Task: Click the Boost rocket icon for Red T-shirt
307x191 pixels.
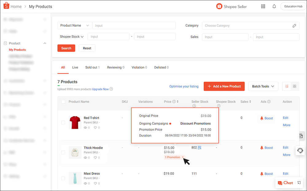Action: (x=262, y=118)
